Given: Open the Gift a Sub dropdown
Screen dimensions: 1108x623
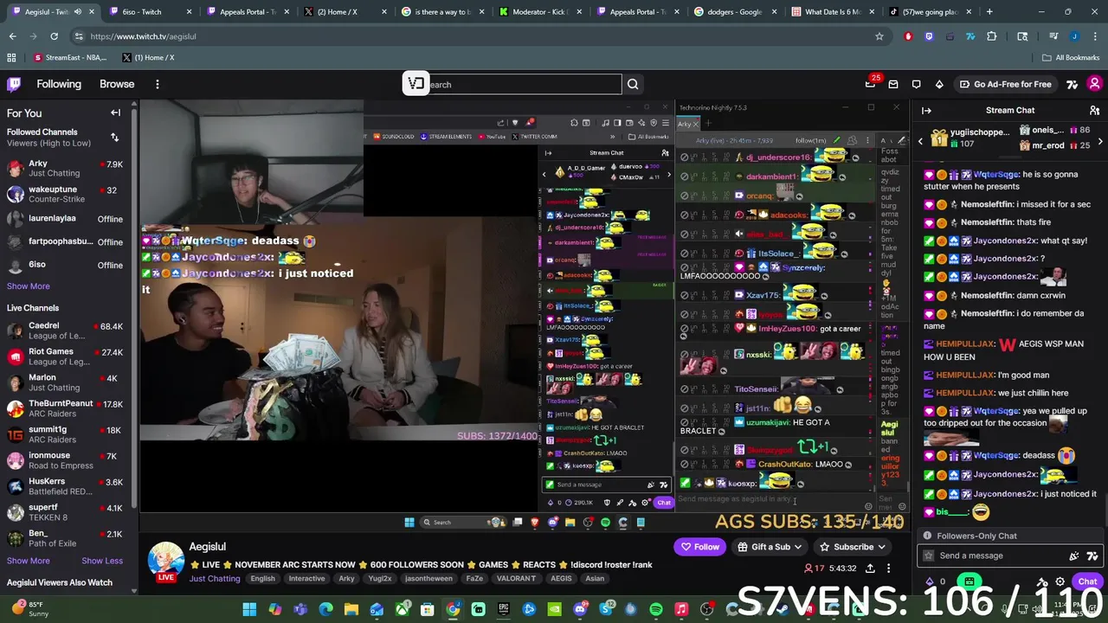Looking at the screenshot, I should [x=769, y=547].
